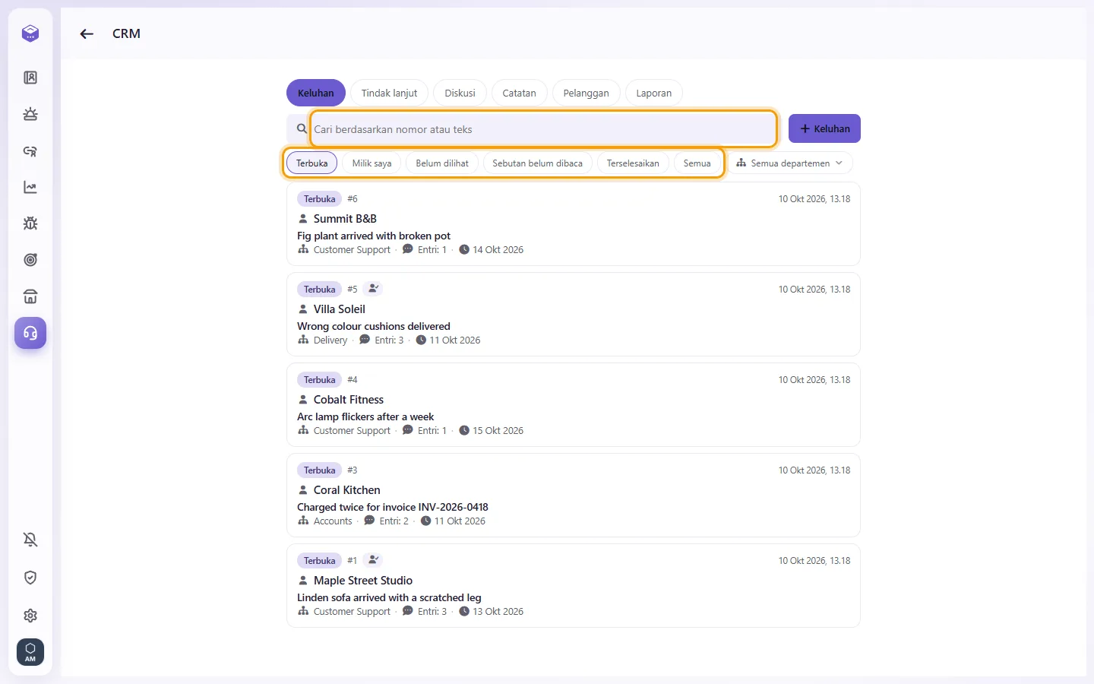Open the link-cursor sidebar icon
Viewport: 1094px width, 684px height.
30,150
